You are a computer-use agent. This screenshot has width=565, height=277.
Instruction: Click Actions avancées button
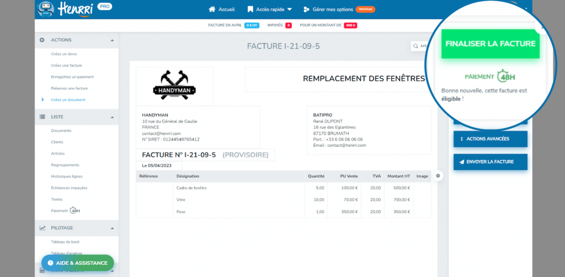coord(490,138)
